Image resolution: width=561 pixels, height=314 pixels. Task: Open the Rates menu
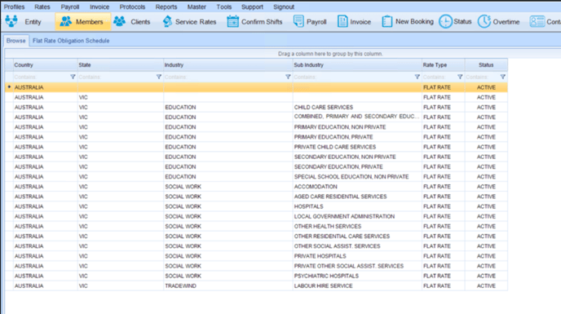tap(42, 7)
